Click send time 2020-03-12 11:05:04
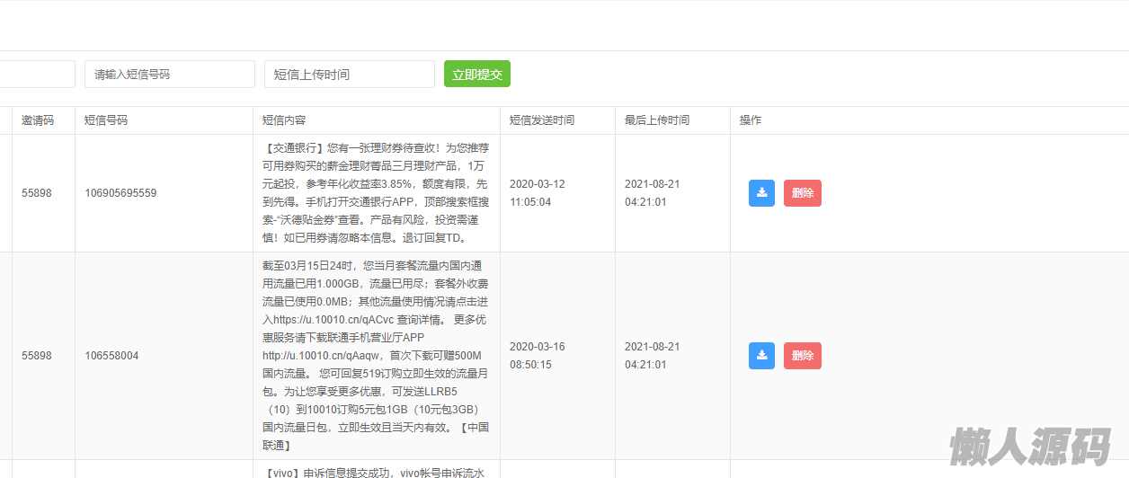The width and height of the screenshot is (1129, 478). tap(537, 193)
